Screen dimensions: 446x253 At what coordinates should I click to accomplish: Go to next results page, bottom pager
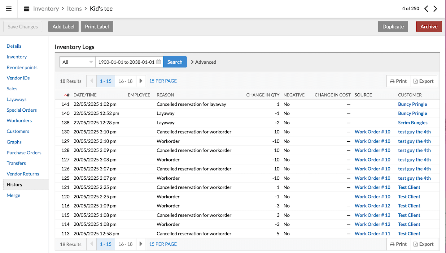pos(141,244)
